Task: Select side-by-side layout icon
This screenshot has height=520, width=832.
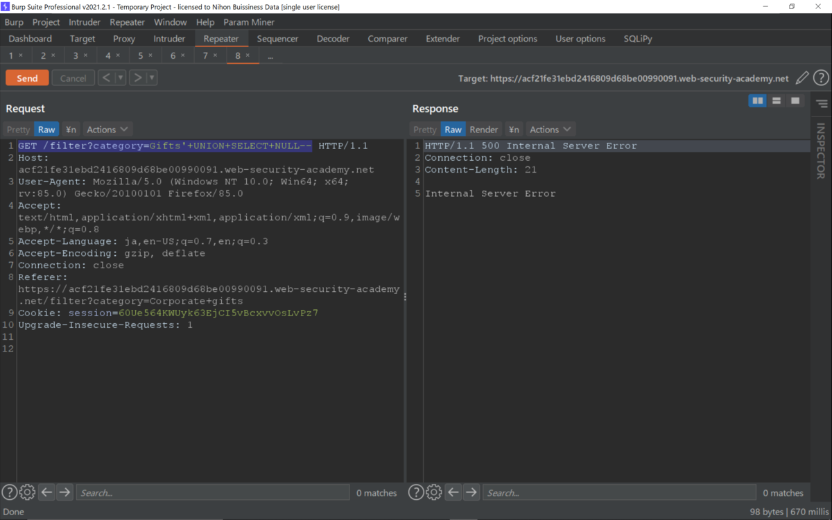Action: tap(758, 101)
